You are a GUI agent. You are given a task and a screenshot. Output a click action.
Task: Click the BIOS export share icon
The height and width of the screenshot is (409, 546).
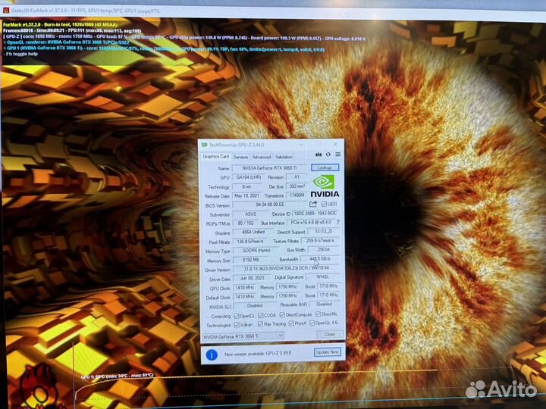313,204
